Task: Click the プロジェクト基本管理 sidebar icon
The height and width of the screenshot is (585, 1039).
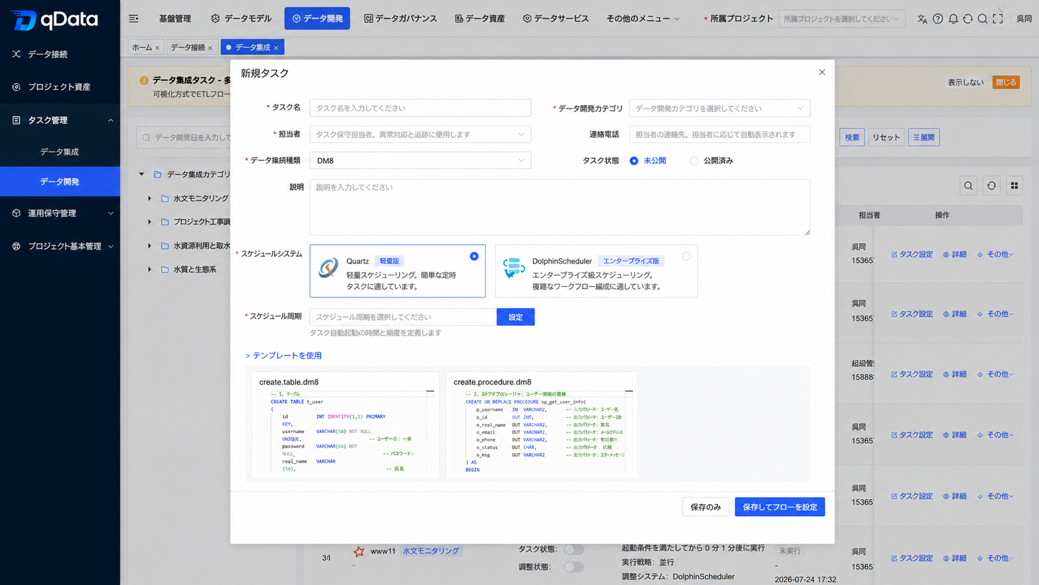Action: (16, 246)
